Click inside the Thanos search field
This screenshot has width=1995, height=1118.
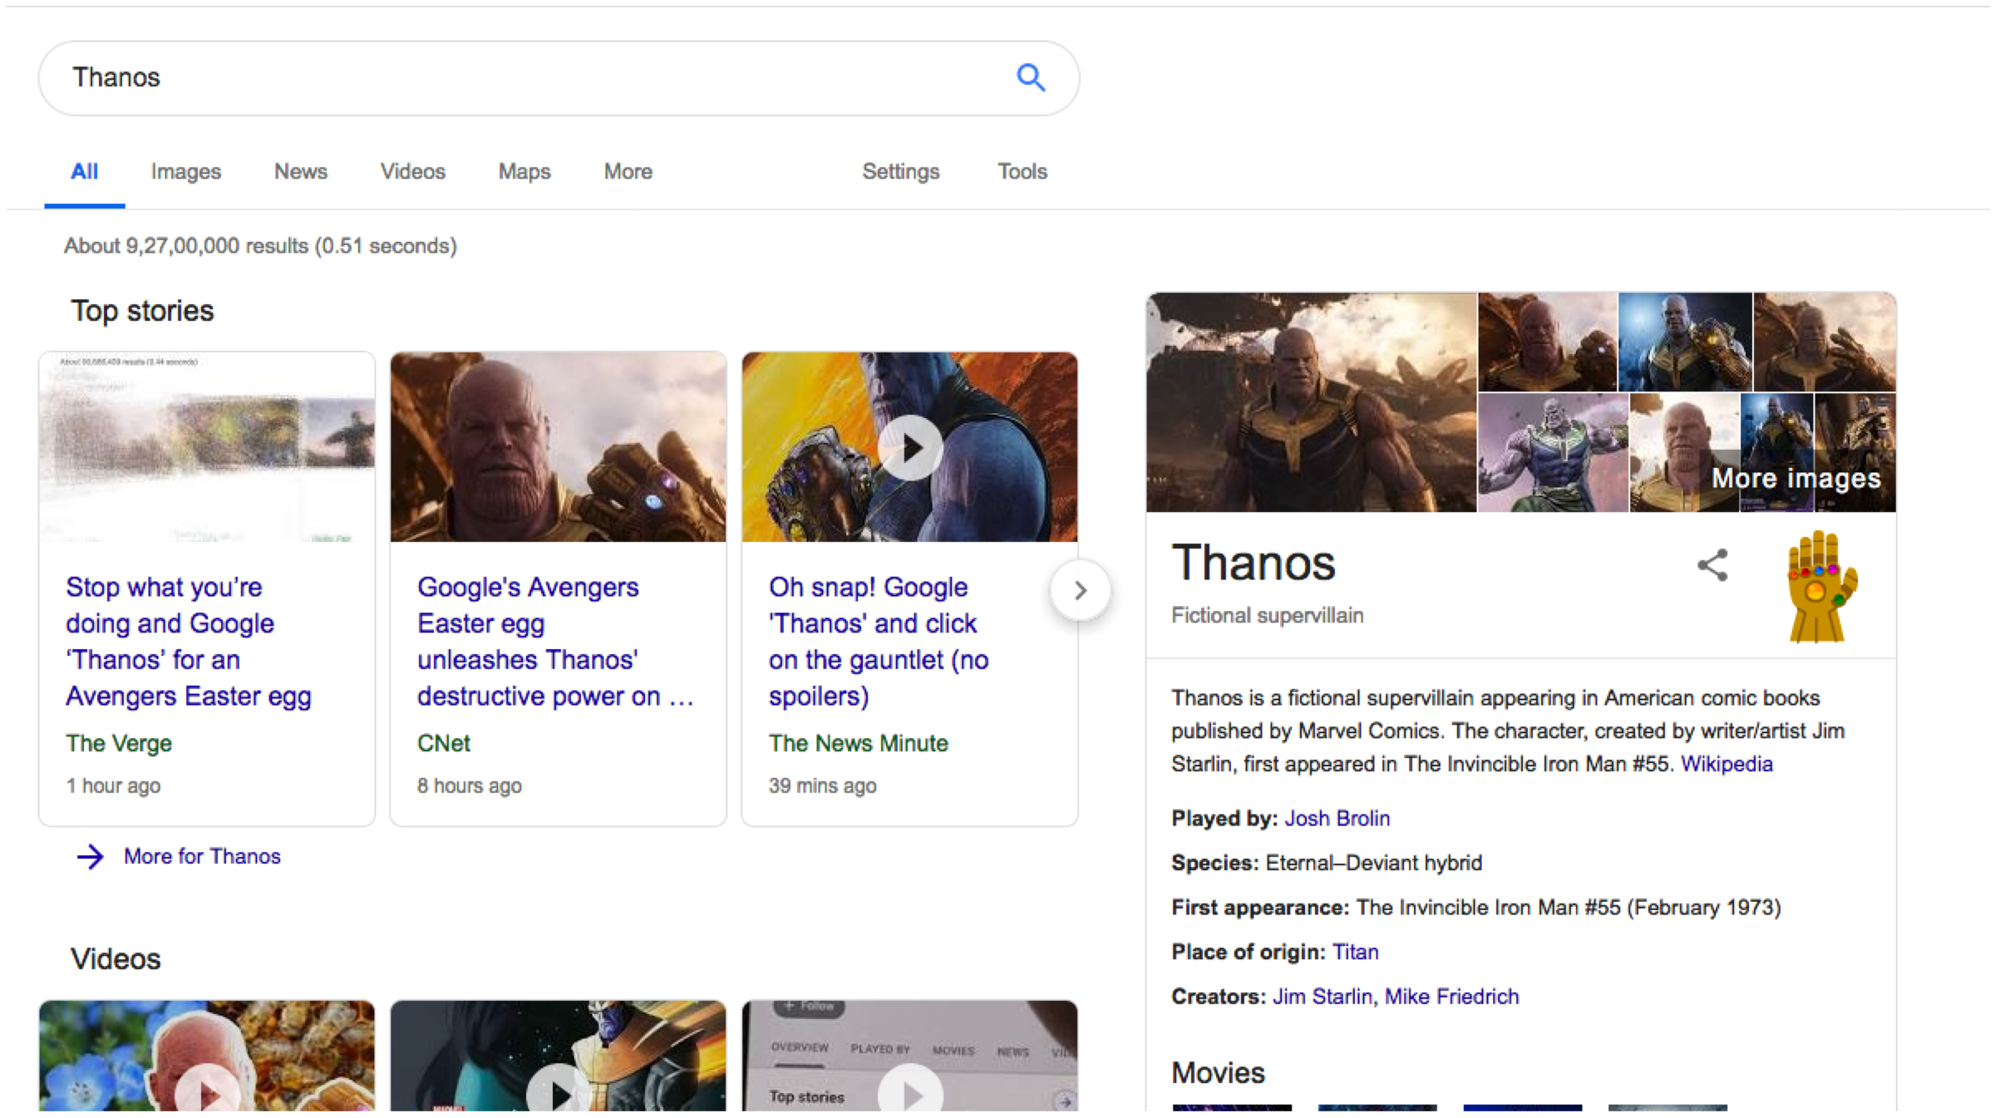[x=499, y=77]
